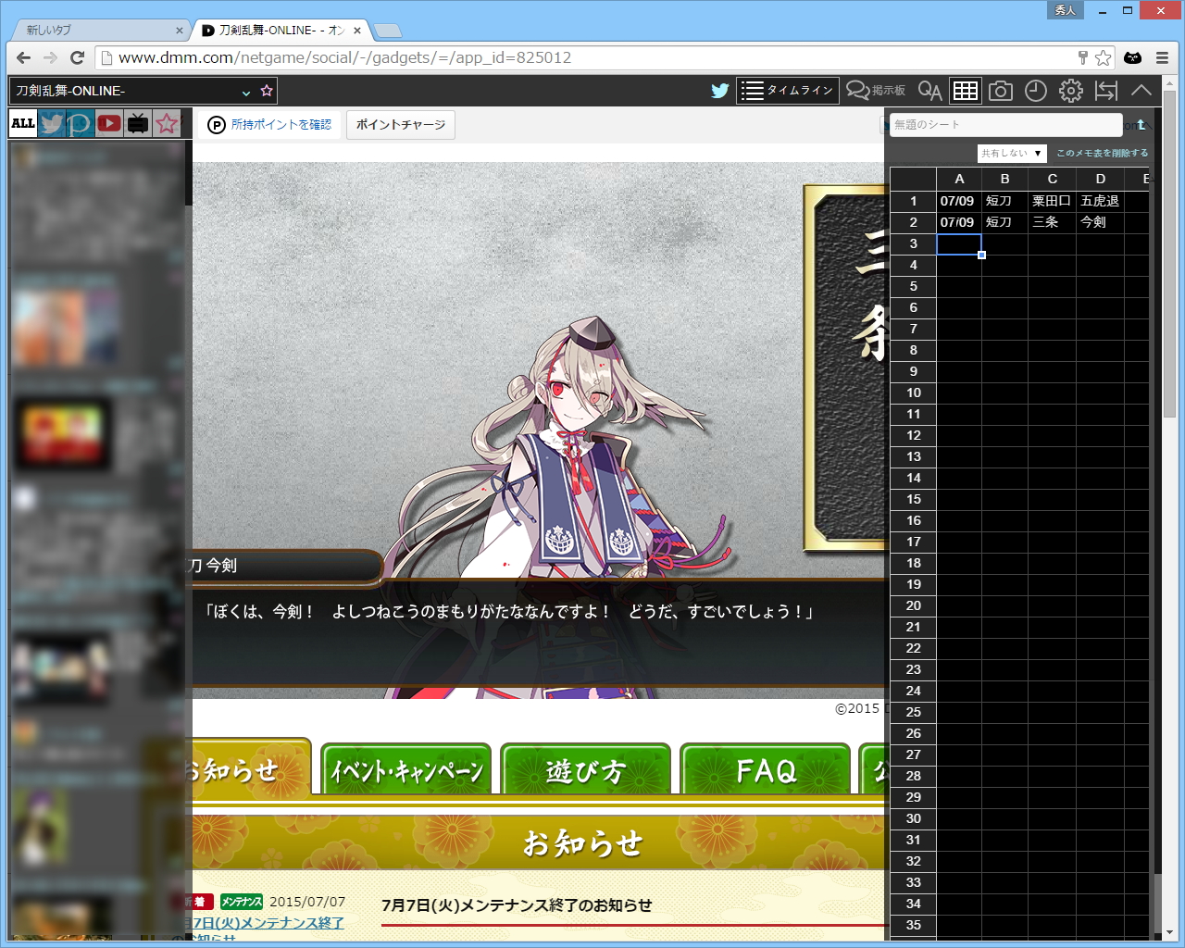
Task: Open a new browser tab
Action: (387, 31)
